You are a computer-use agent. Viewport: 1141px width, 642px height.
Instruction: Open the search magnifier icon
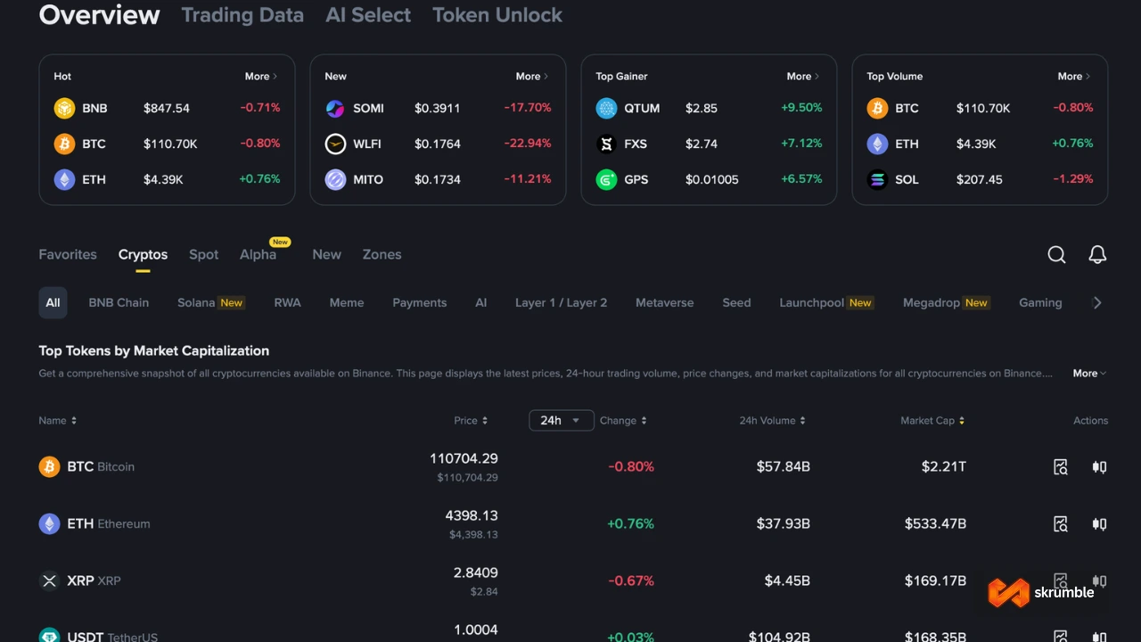coord(1056,254)
